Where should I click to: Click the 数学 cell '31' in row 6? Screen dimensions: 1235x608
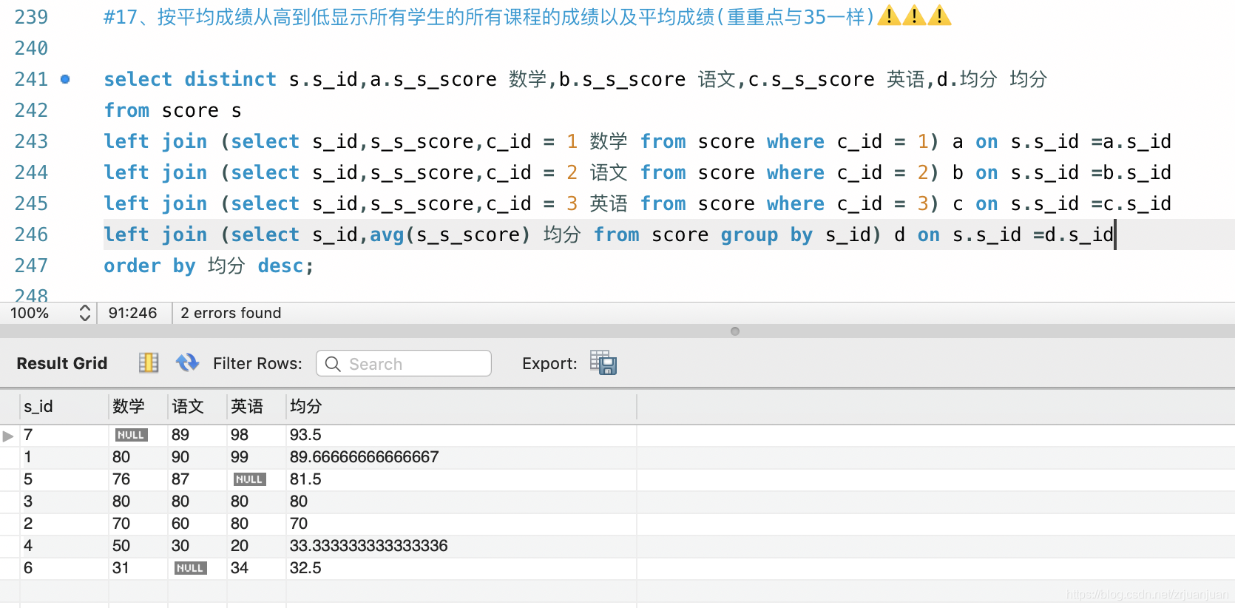(121, 568)
